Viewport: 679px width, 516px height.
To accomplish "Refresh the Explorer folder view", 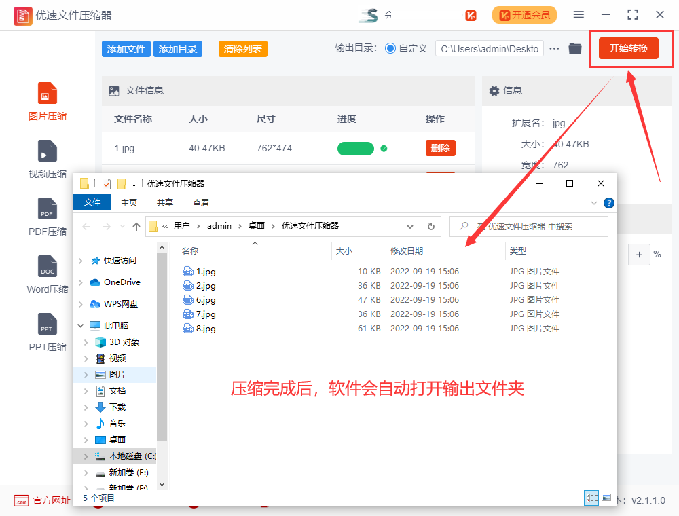I will [430, 226].
